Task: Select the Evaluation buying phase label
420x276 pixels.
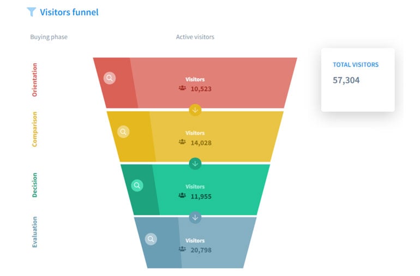Action: [x=35, y=232]
